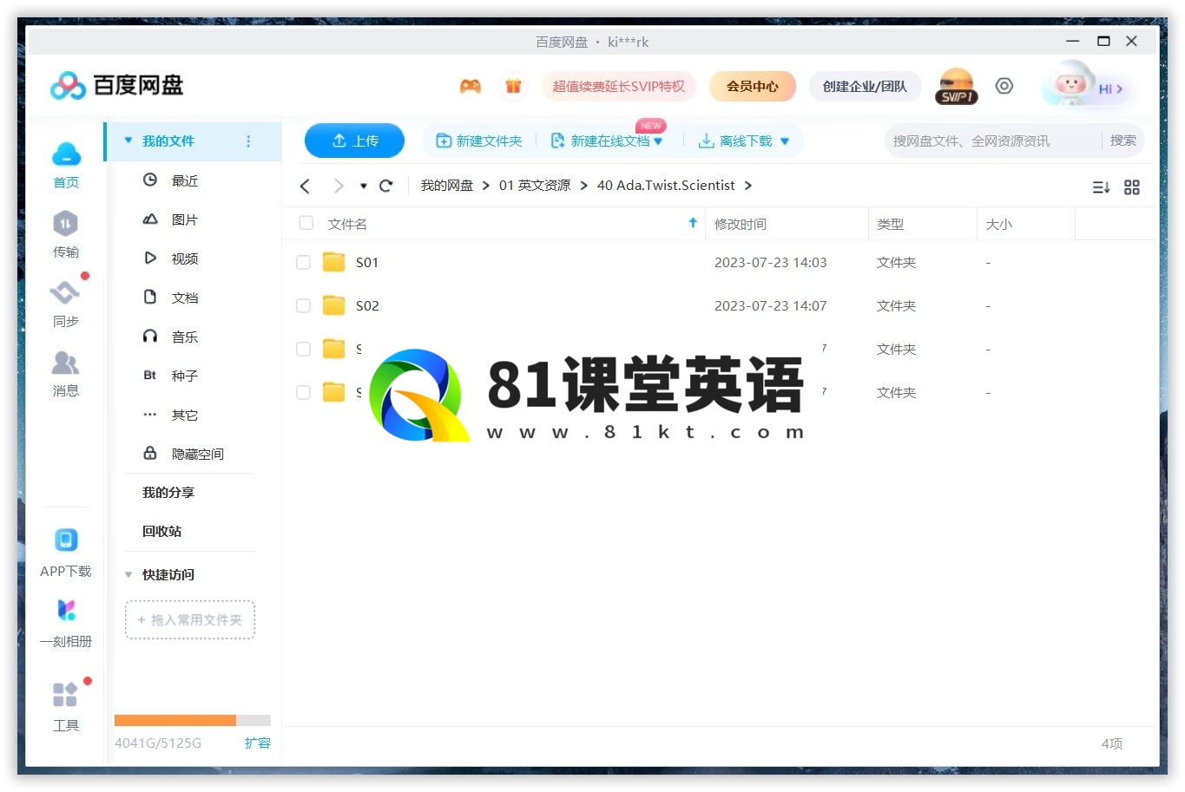Collapse the 我的文件 tree

128,141
